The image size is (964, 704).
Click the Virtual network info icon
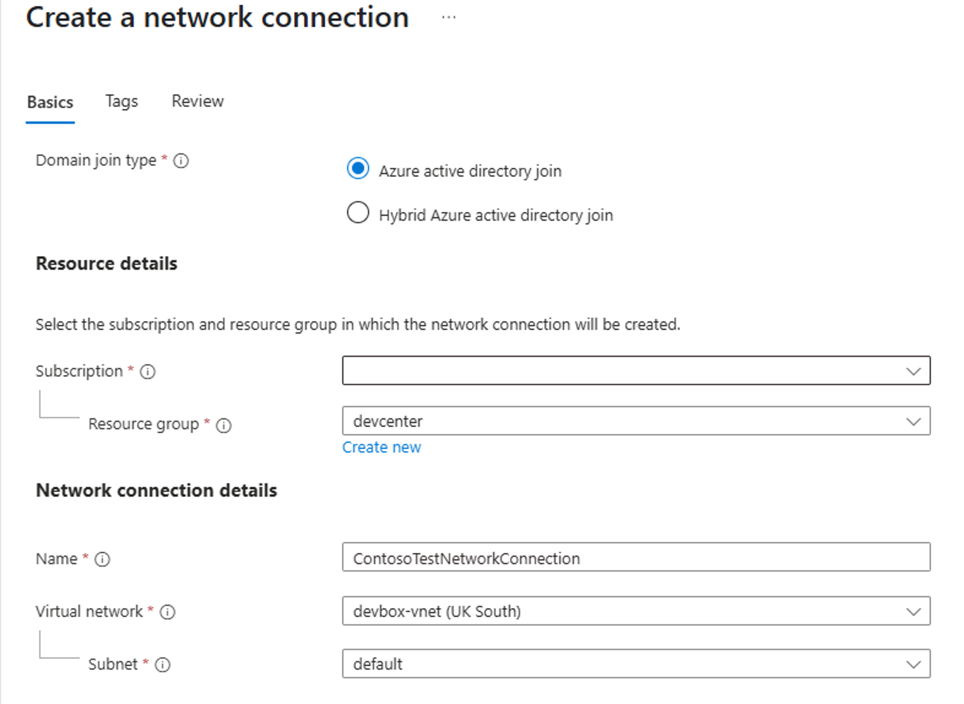pos(167,612)
